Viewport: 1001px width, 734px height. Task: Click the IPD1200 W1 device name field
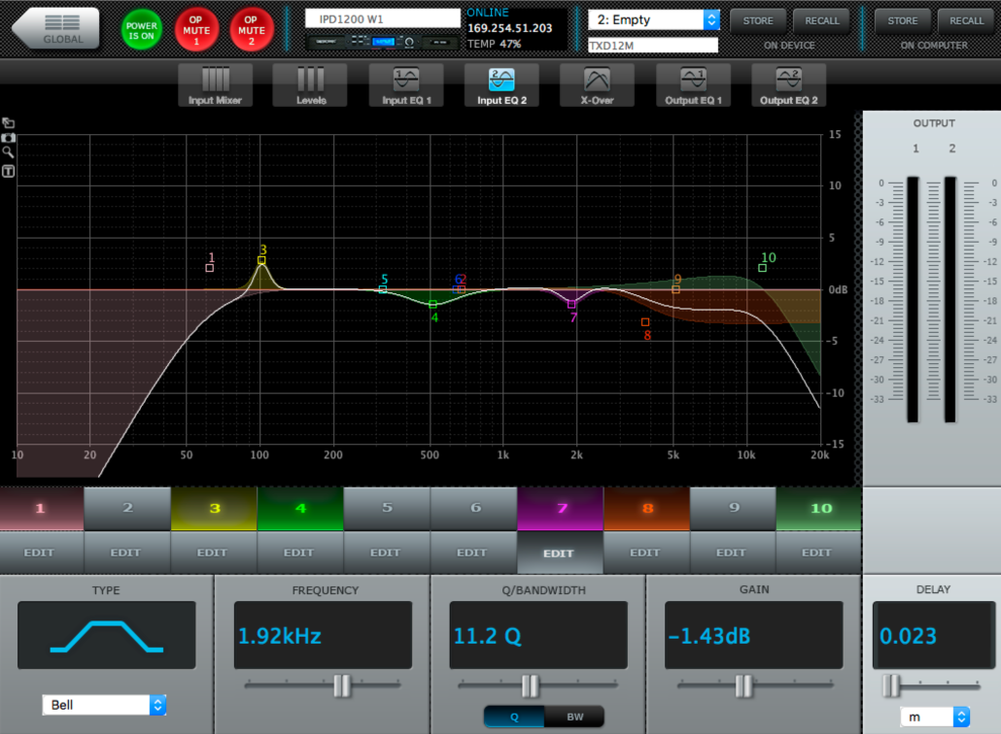(382, 19)
